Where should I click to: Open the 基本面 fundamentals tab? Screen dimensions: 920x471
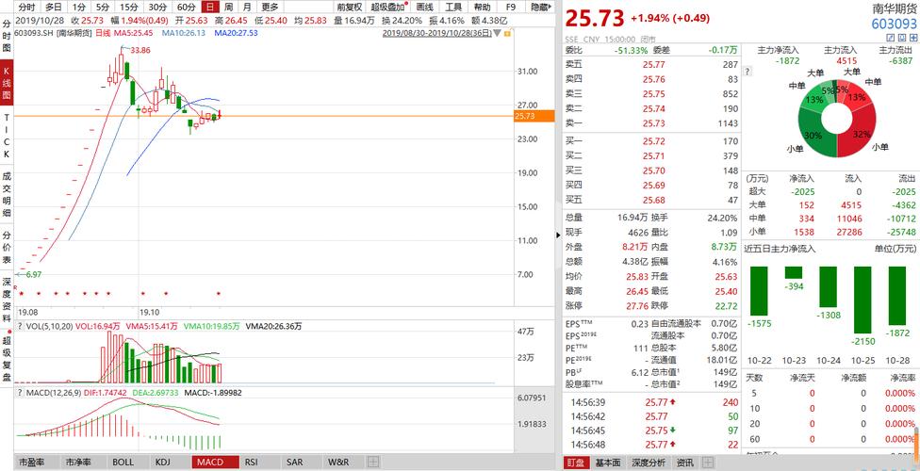click(x=607, y=463)
